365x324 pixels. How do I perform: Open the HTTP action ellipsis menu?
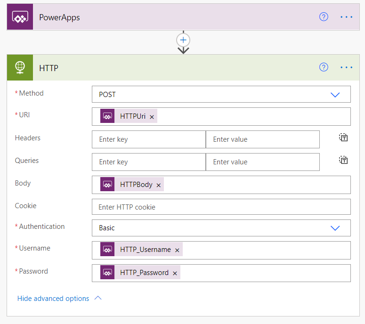tap(346, 67)
